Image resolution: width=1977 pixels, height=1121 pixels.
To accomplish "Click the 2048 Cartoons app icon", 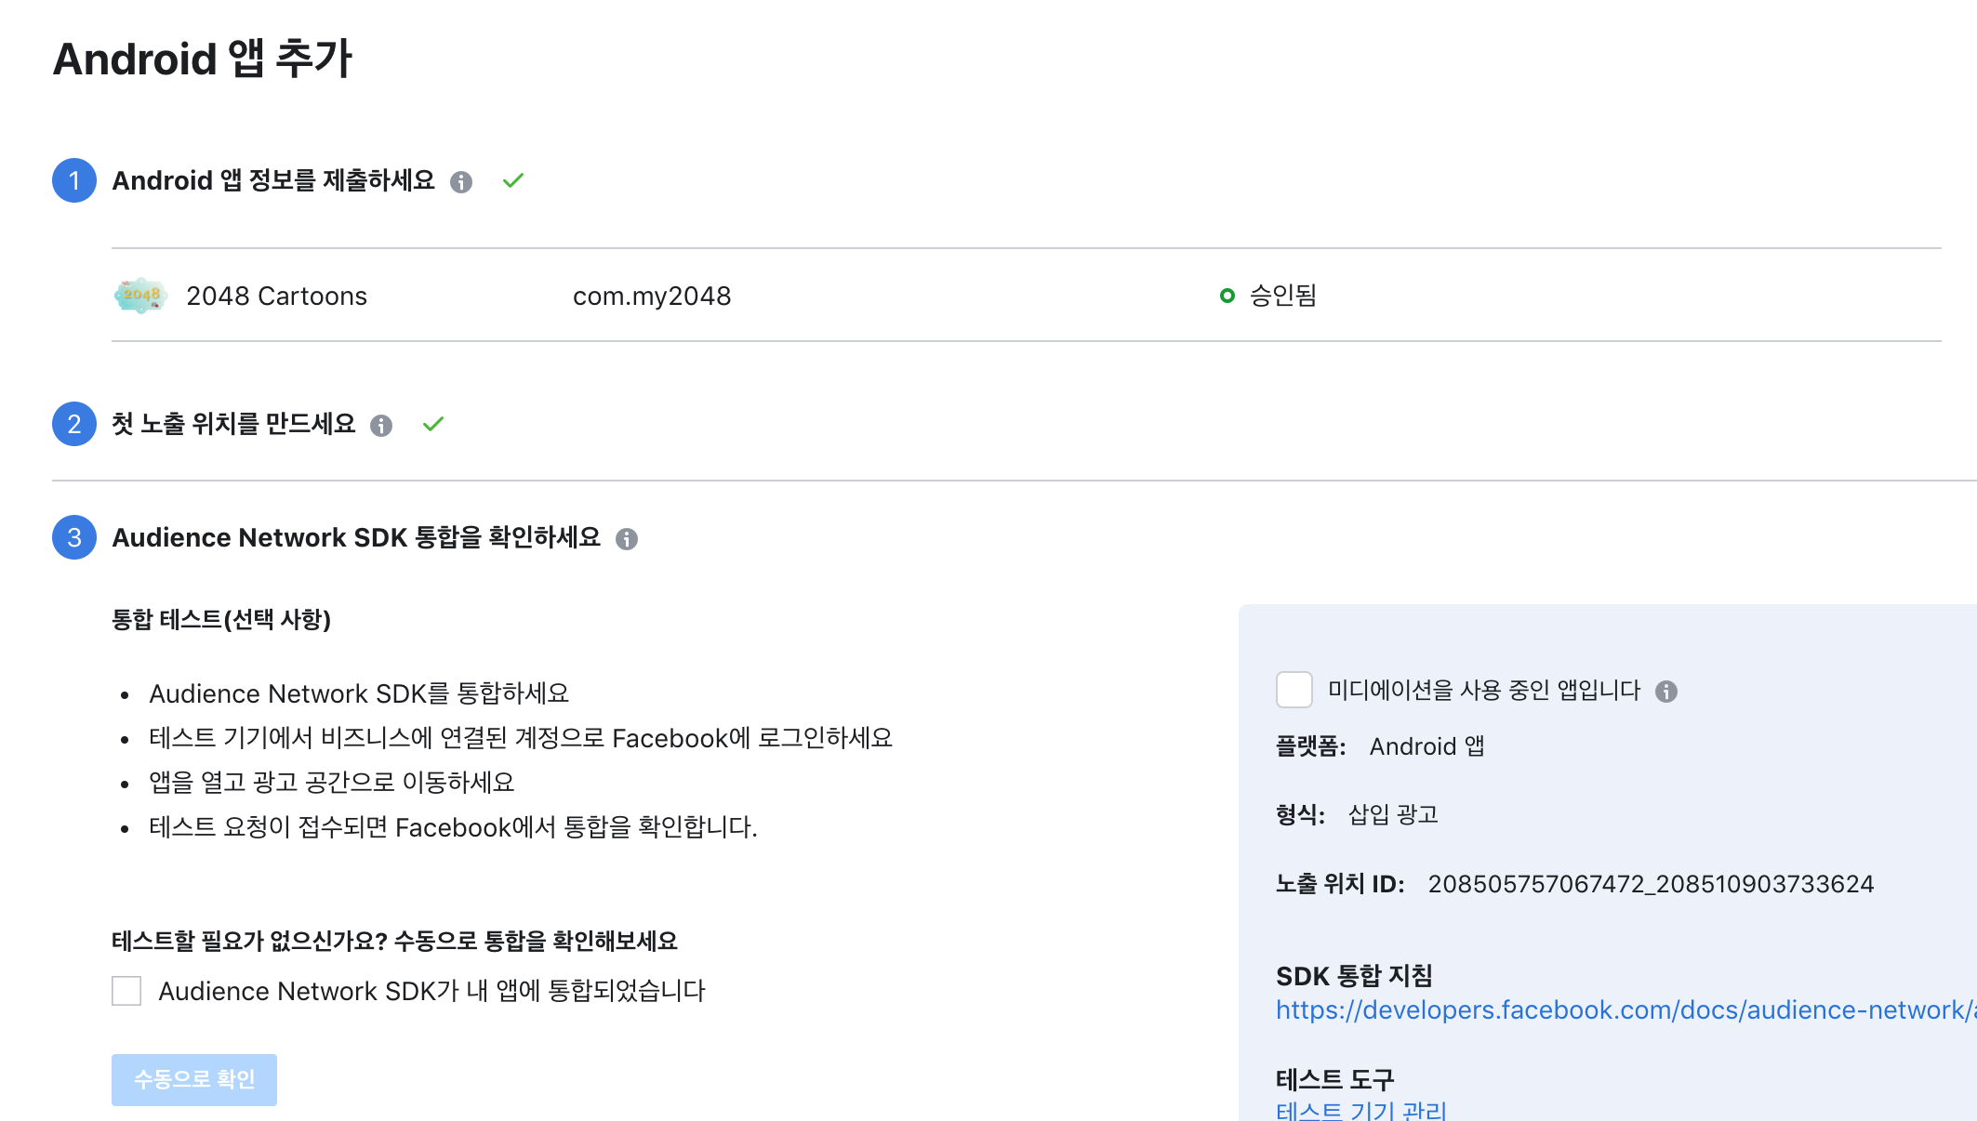I will [140, 296].
